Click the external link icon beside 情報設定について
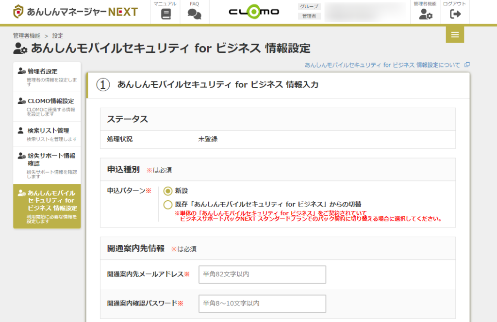This screenshot has width=497, height=322. (x=467, y=64)
